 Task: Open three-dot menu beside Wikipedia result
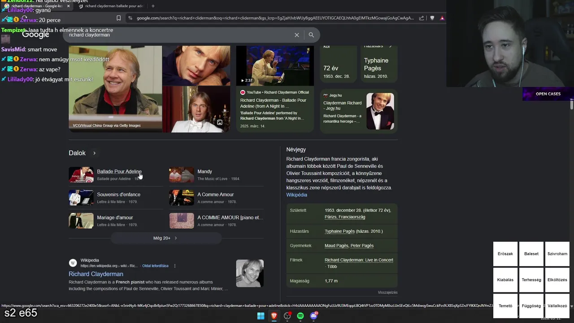tap(175, 266)
